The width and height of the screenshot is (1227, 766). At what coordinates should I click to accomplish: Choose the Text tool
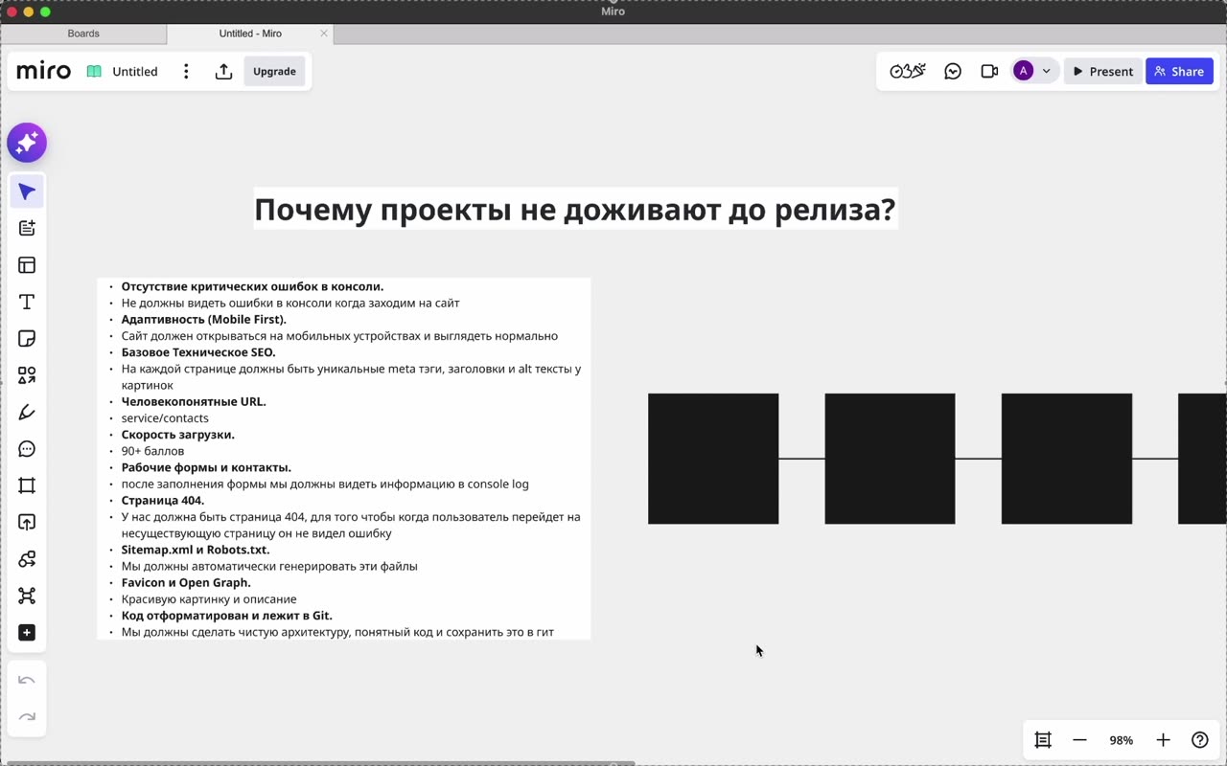click(27, 302)
